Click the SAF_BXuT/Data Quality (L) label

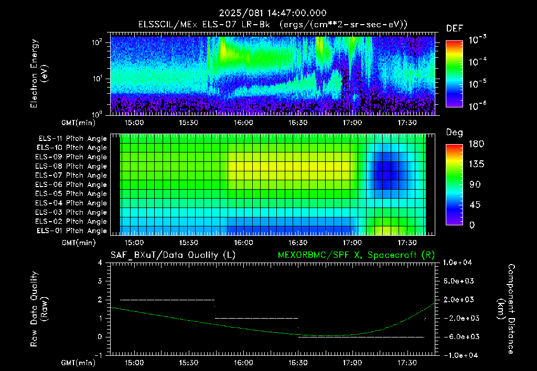173,255
